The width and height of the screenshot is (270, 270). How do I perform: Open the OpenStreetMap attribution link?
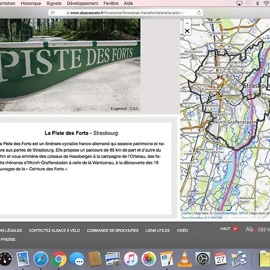(x=226, y=213)
